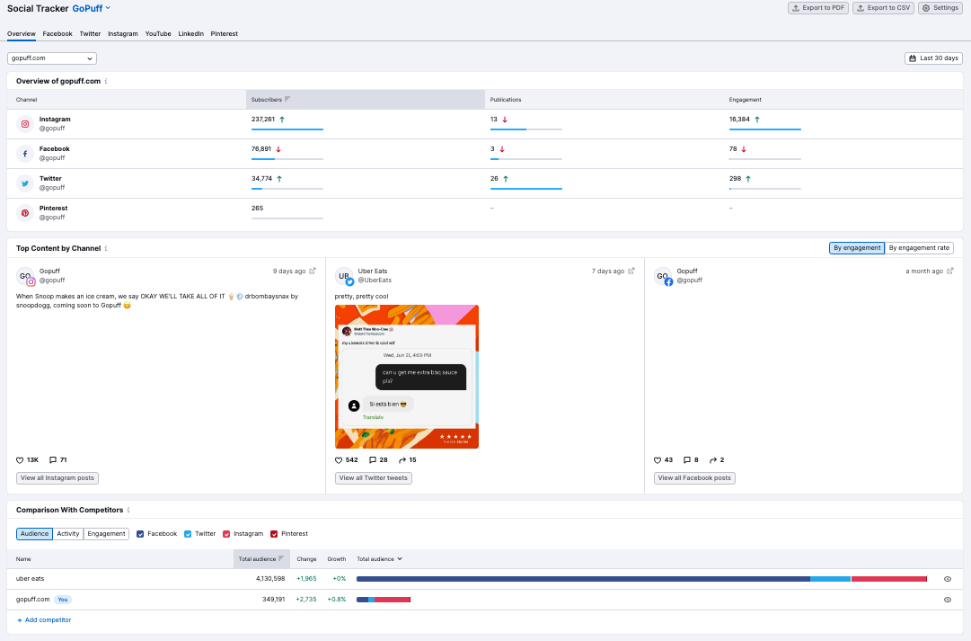971x641 pixels.
Task: Uncheck the Facebook checkbox in competitors comparison
Action: coord(140,534)
